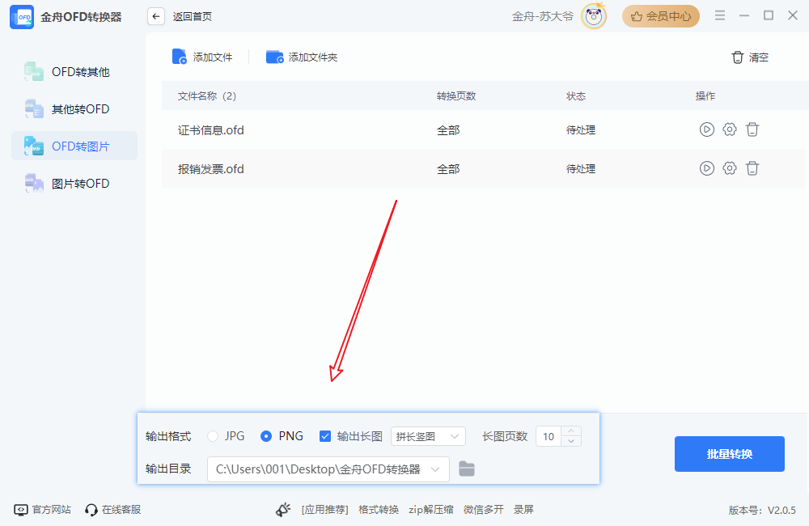The image size is (809, 526).
Task: Click file name 报销发票.ofd
Action: [211, 169]
